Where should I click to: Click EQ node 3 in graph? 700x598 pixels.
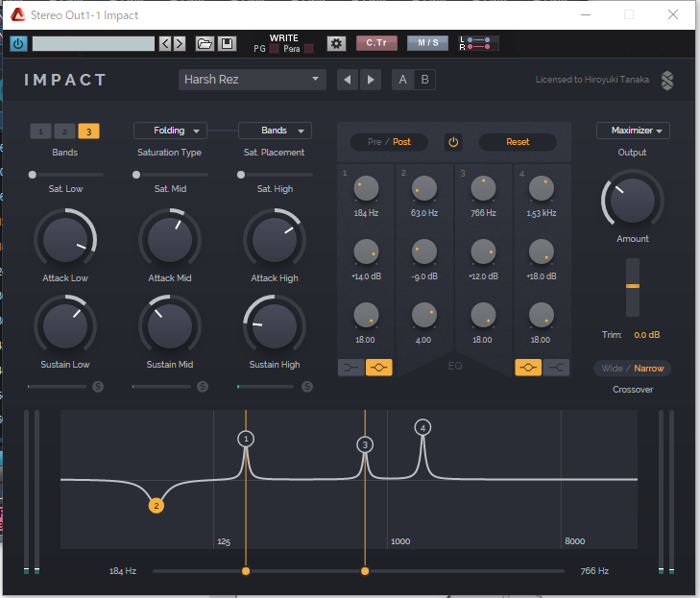click(365, 444)
